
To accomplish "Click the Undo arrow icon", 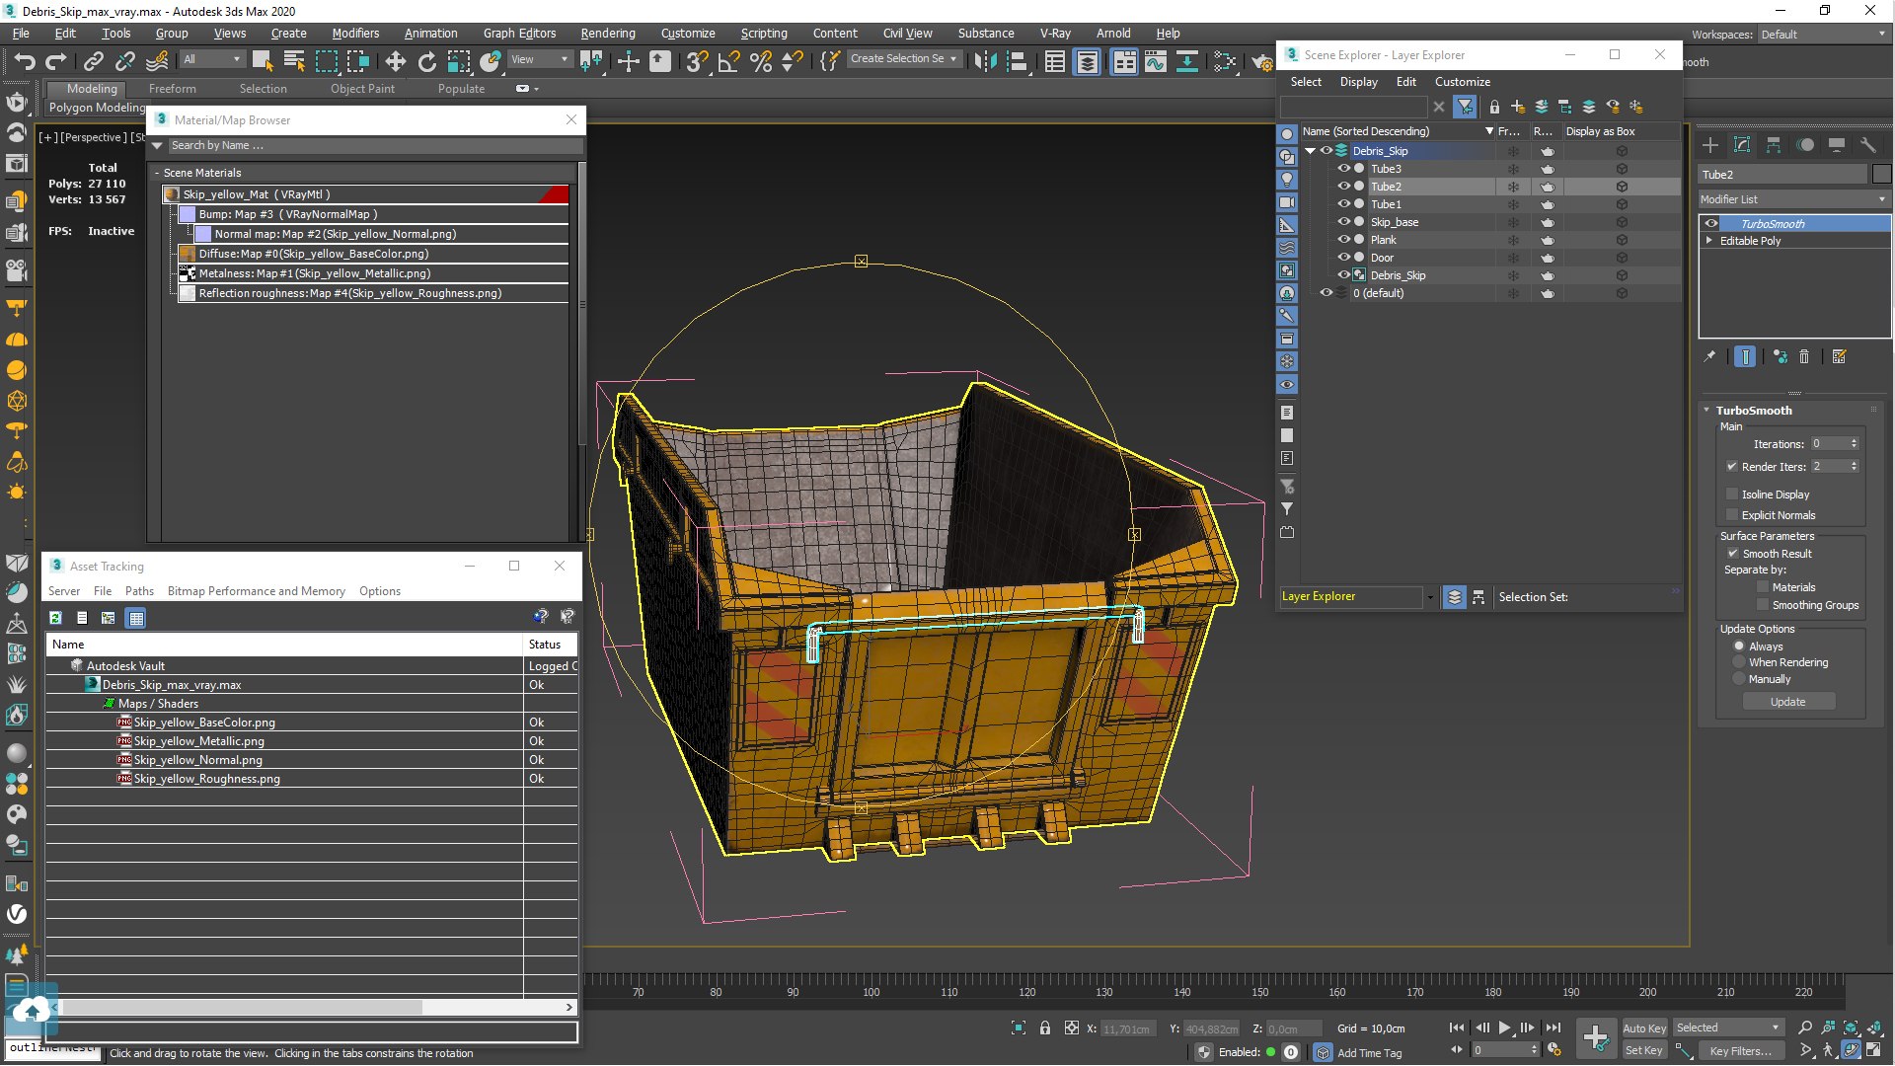I will pyautogui.click(x=24, y=61).
